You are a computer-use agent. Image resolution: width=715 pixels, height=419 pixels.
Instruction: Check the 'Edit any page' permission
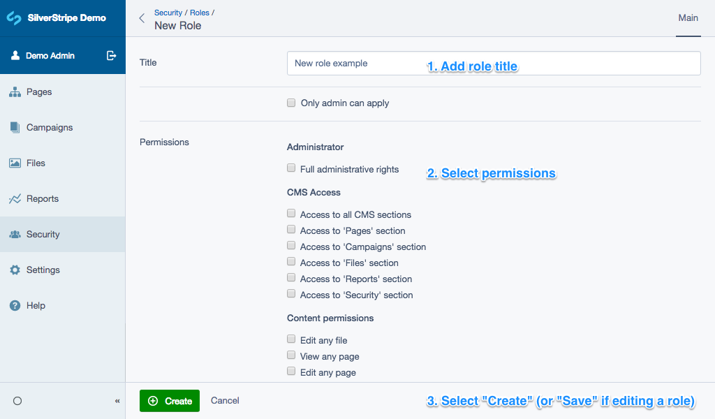pyautogui.click(x=291, y=372)
